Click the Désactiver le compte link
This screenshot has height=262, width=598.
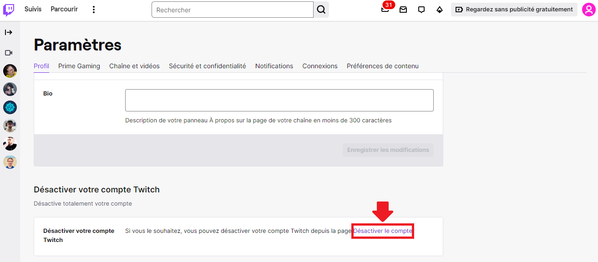click(x=382, y=231)
